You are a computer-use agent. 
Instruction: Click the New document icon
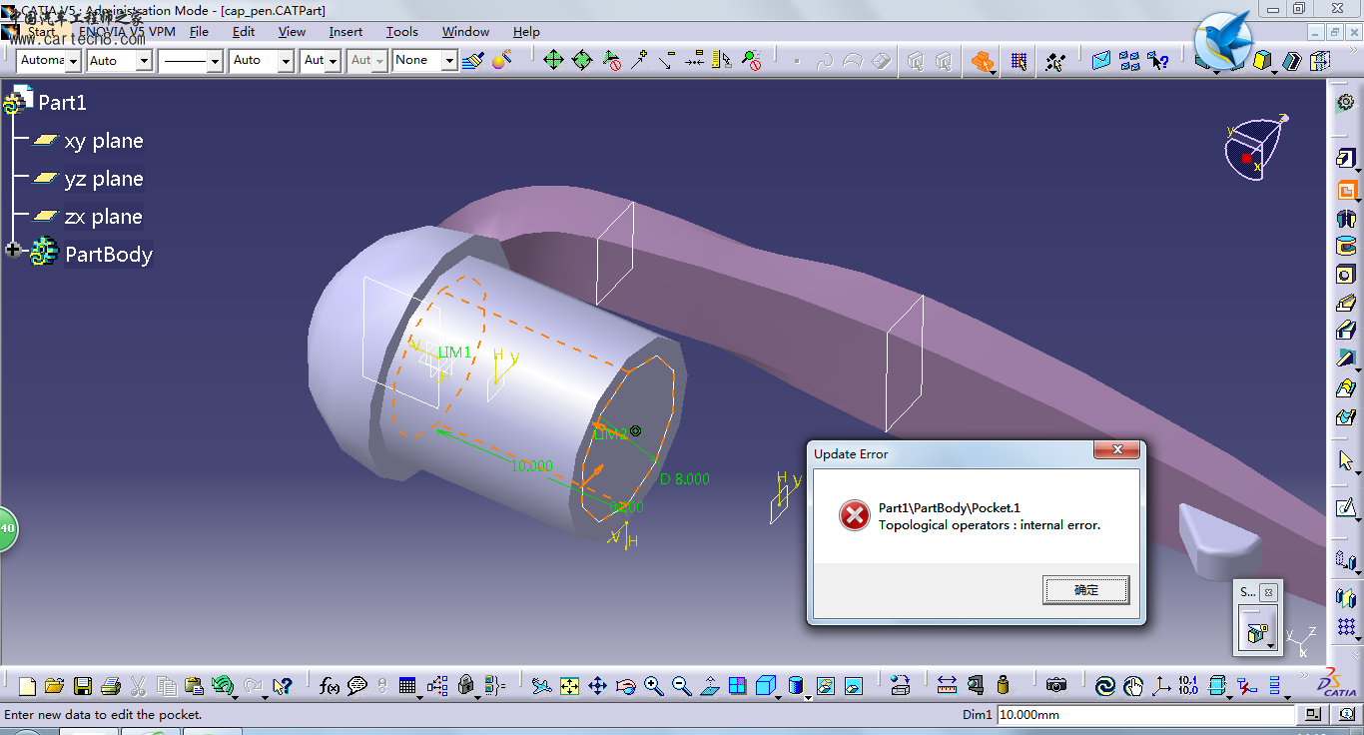tap(27, 686)
